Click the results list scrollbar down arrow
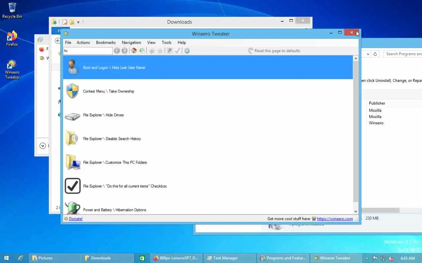Image resolution: width=422 pixels, height=263 pixels. pos(356,211)
